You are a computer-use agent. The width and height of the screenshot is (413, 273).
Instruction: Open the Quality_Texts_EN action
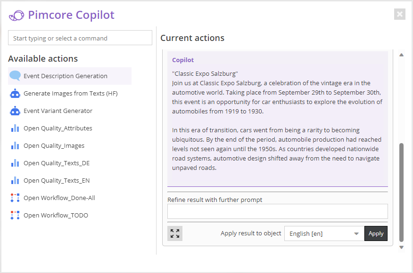click(x=70, y=180)
